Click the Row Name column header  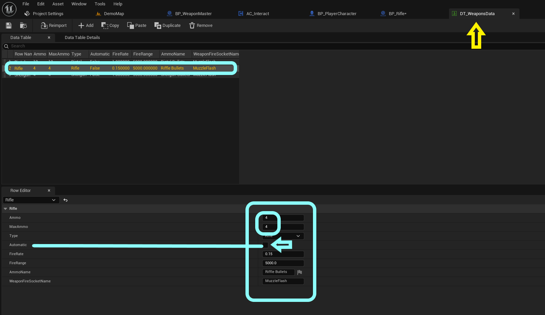coord(23,54)
